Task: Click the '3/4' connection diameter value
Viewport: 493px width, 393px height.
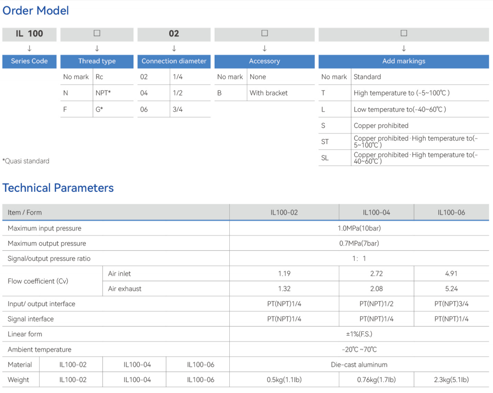Action: (x=178, y=109)
